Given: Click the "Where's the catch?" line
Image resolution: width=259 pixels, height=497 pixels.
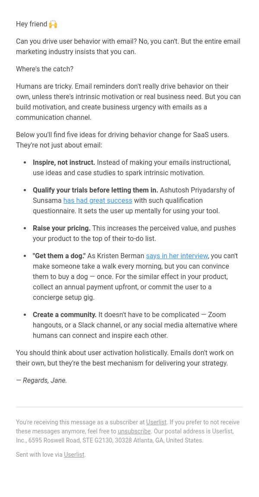Looking at the screenshot, I should tap(44, 69).
